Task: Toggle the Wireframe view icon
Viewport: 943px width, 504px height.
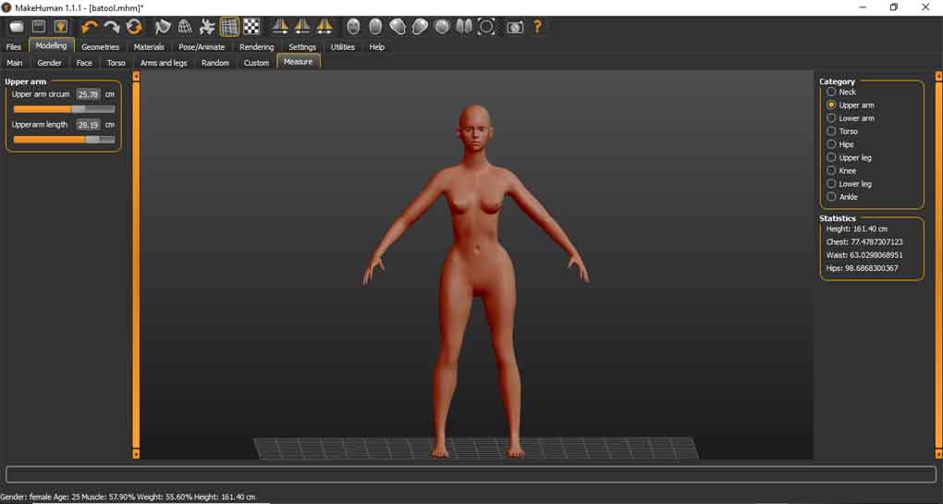Action: [x=185, y=27]
